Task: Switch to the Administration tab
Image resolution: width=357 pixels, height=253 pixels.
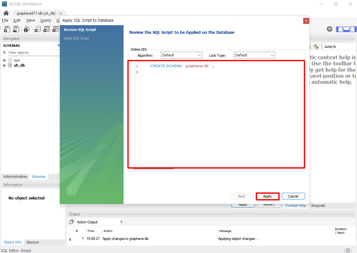Action: (15, 177)
